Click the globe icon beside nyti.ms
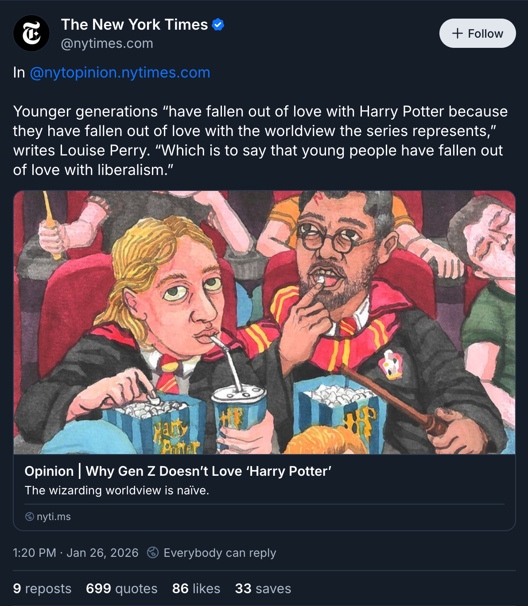Image resolution: width=528 pixels, height=606 pixels. [x=30, y=517]
